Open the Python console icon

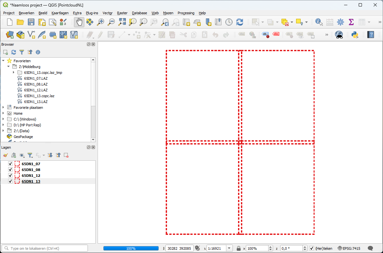[x=355, y=35]
